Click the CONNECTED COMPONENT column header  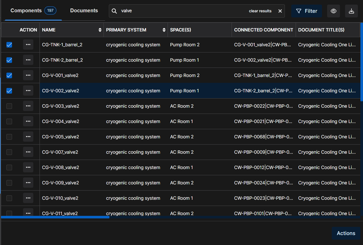264,30
